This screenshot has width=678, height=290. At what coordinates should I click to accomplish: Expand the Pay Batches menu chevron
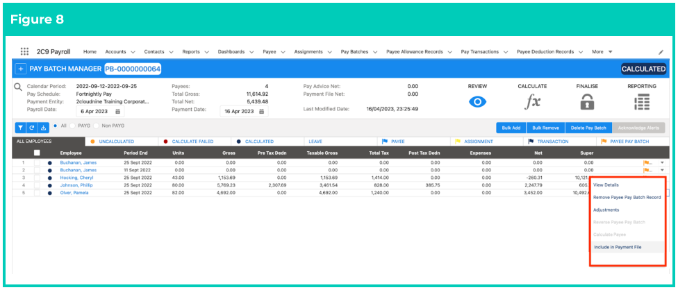tap(375, 52)
